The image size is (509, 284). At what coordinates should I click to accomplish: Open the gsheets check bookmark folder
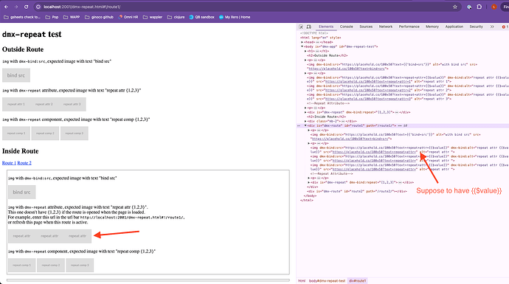coord(22,17)
